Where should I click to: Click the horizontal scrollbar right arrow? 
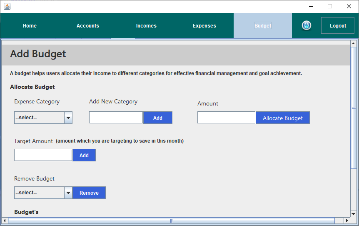[347, 221]
